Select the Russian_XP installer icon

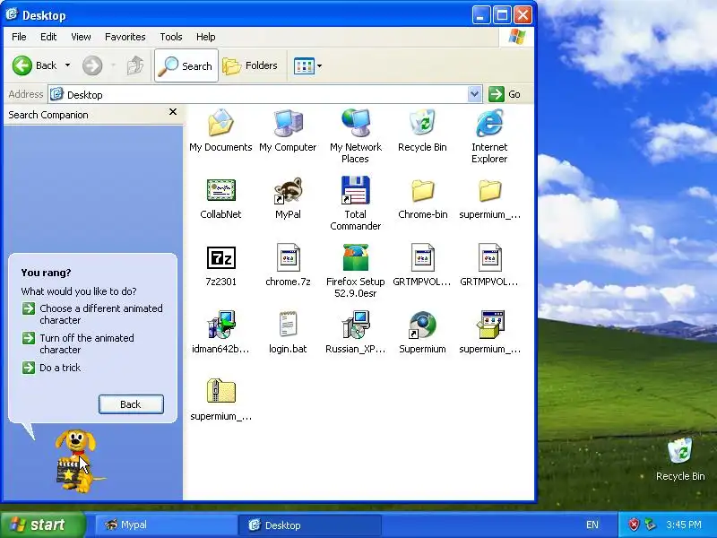355,325
